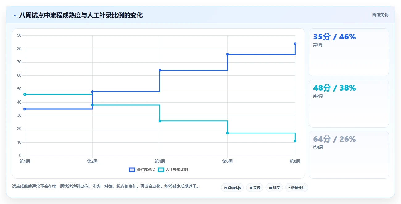Click the blue 流程成熟度 legend color box
Image resolution: width=401 pixels, height=204 pixels.
click(132, 169)
